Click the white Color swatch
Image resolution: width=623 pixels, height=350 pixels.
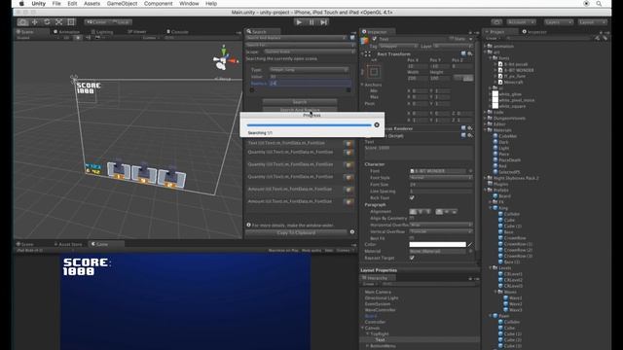(437, 244)
